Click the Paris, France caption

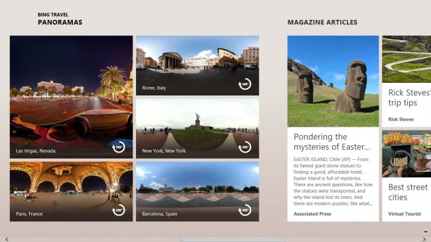point(29,213)
